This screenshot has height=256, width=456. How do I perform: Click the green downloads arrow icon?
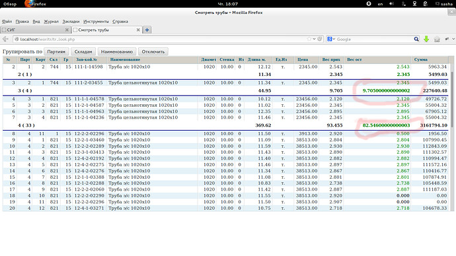[x=426, y=39]
